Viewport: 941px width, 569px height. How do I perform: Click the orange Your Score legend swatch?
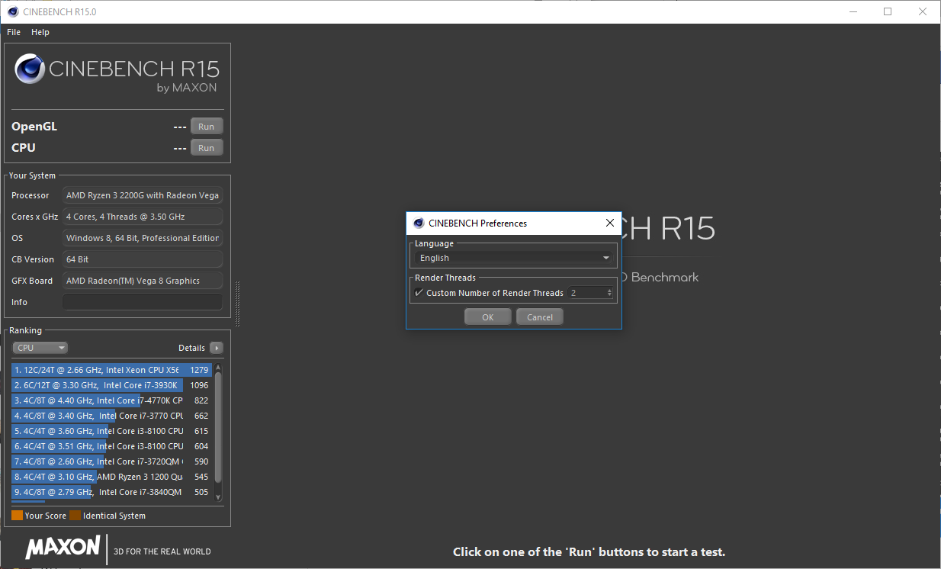(17, 516)
